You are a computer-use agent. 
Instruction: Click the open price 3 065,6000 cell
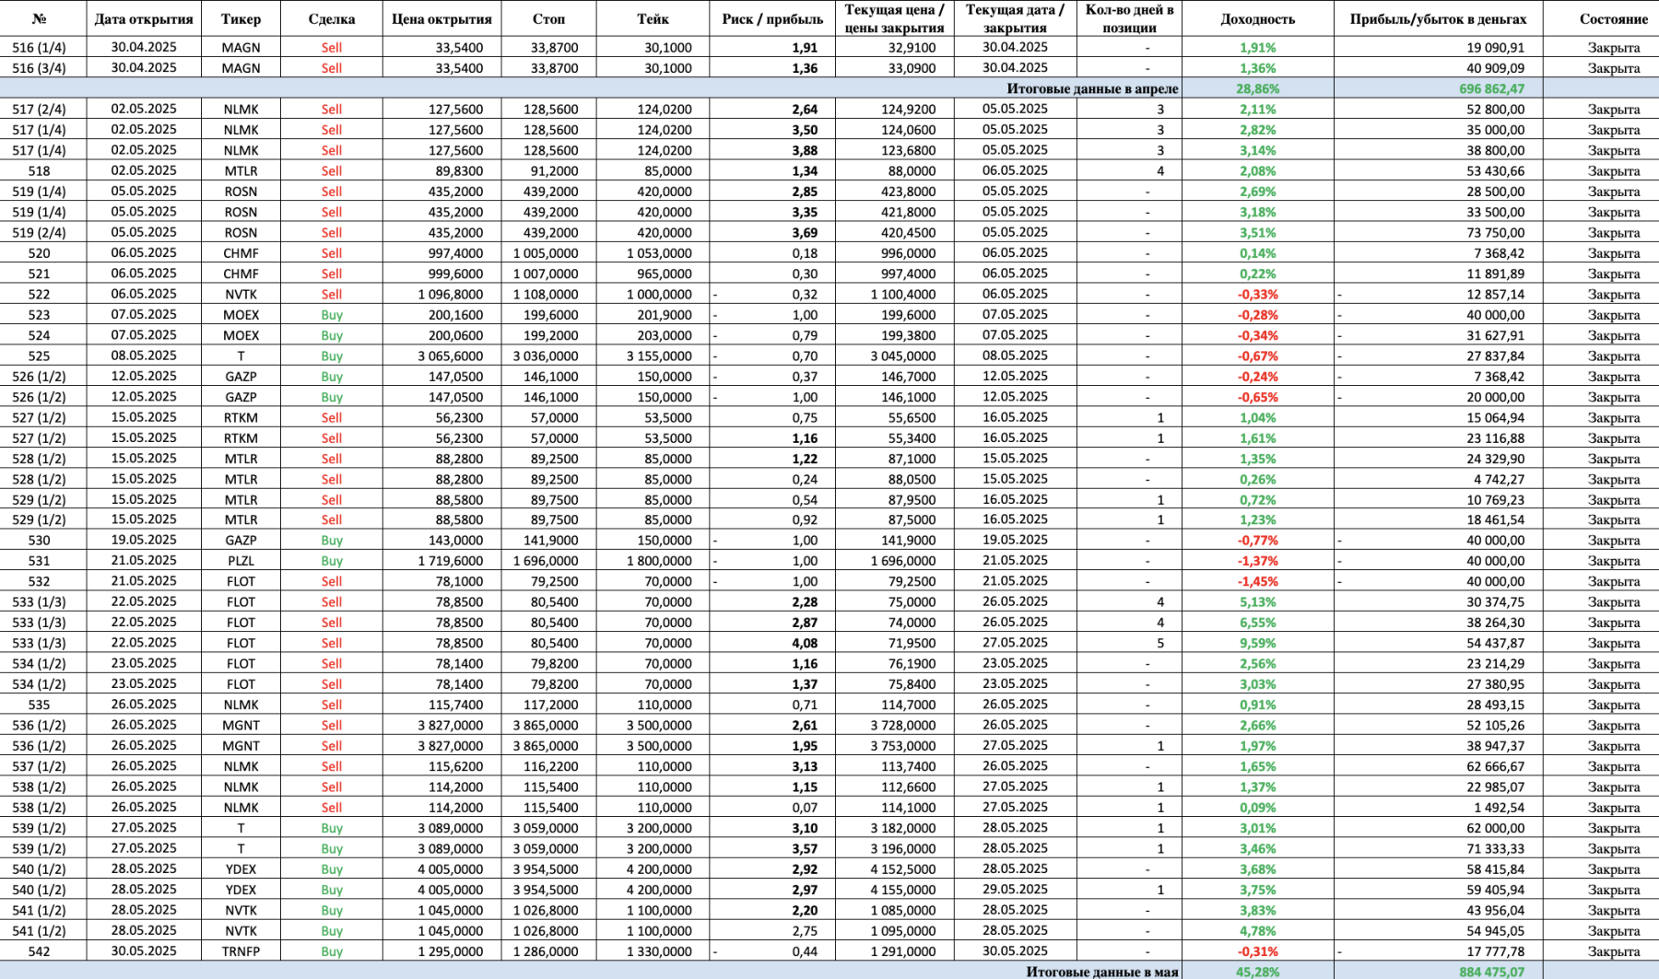point(441,355)
